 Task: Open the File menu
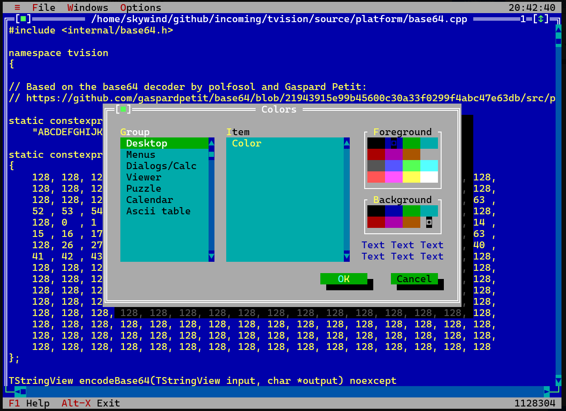(43, 8)
